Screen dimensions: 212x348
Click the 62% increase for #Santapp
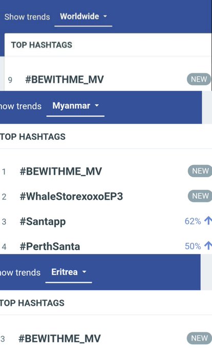[193, 221]
